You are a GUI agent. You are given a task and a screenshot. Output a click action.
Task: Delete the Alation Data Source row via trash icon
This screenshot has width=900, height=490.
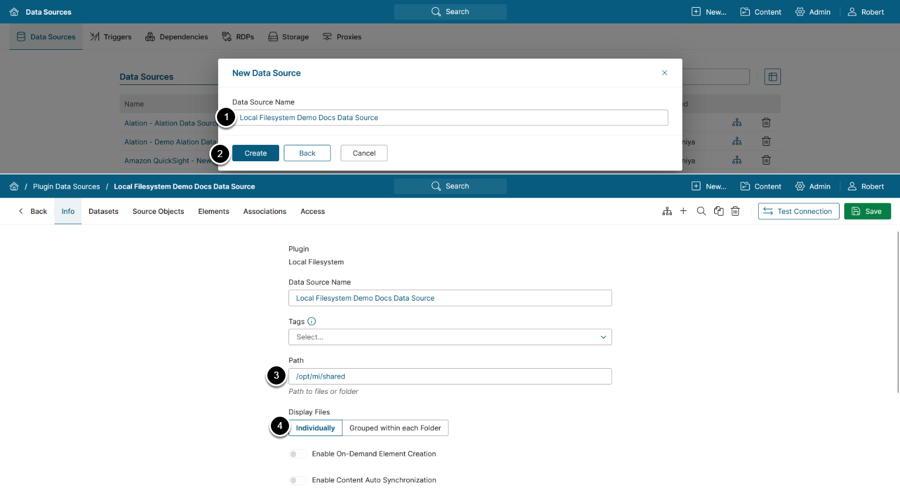766,123
